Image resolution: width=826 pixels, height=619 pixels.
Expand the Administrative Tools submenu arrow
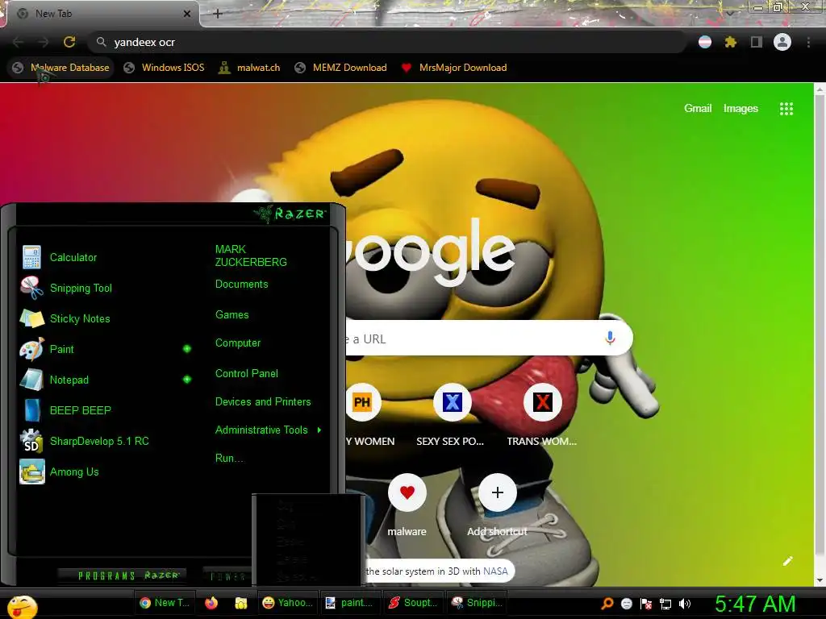(x=319, y=430)
